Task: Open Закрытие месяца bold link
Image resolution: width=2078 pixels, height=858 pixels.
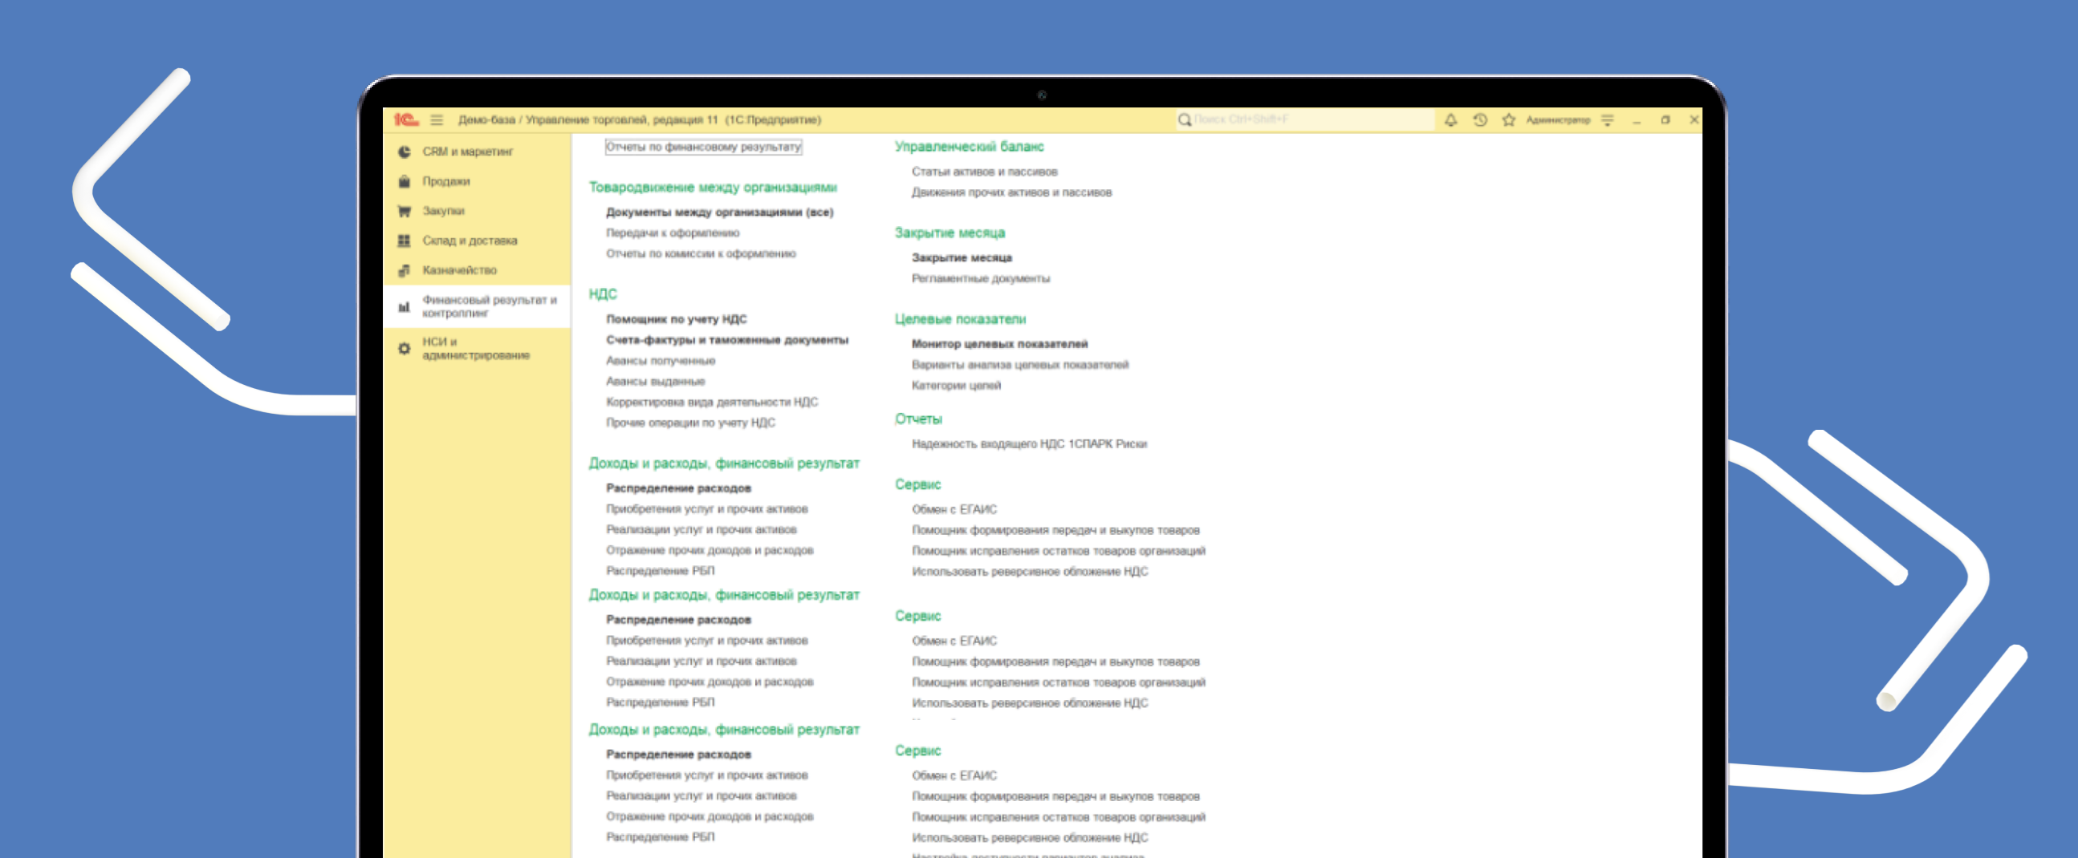Action: click(x=962, y=258)
